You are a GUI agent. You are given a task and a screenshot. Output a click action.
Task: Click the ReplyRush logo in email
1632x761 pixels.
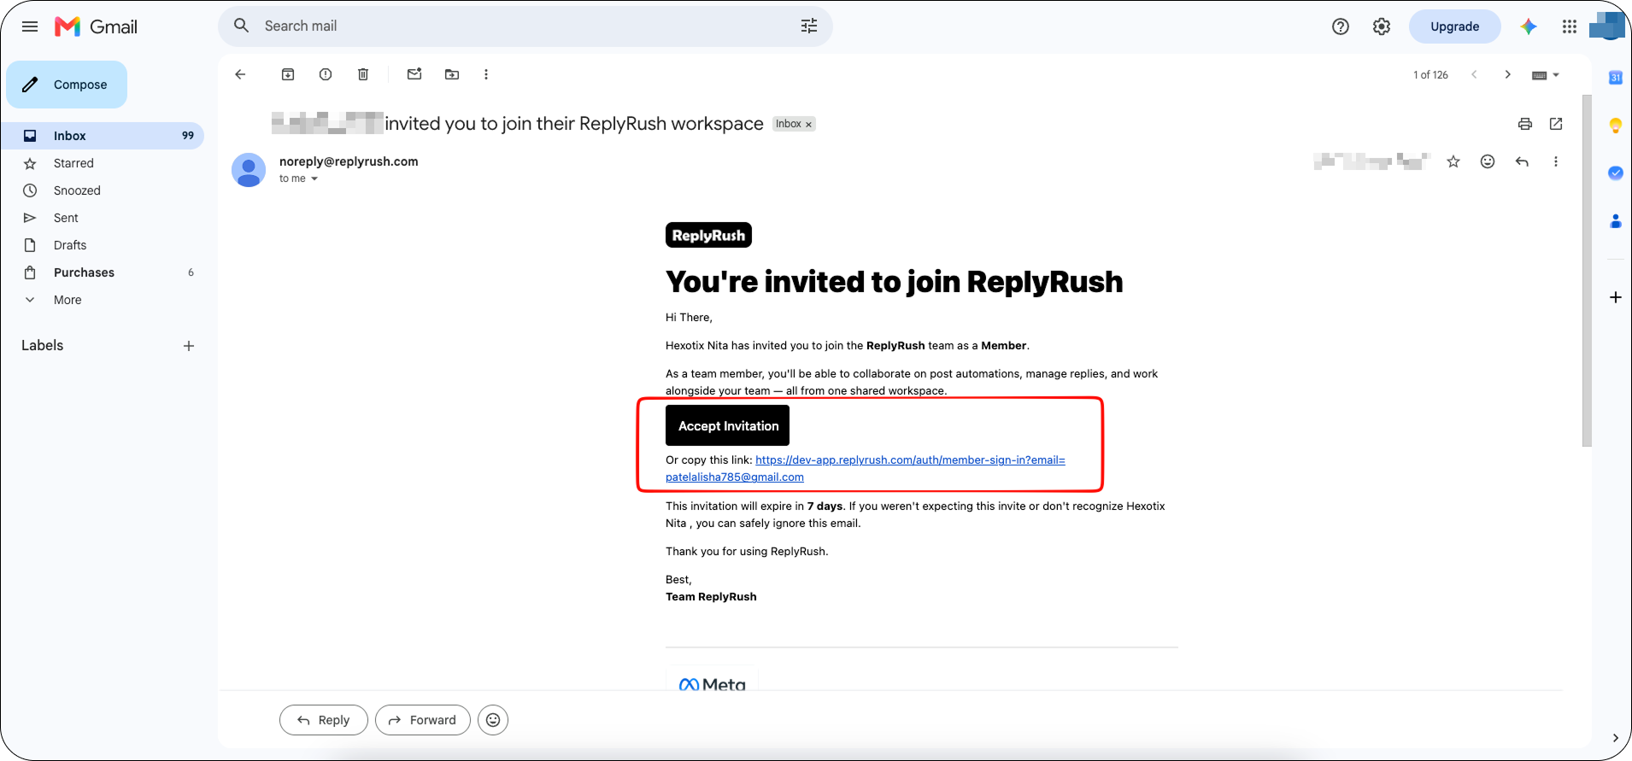(x=708, y=235)
